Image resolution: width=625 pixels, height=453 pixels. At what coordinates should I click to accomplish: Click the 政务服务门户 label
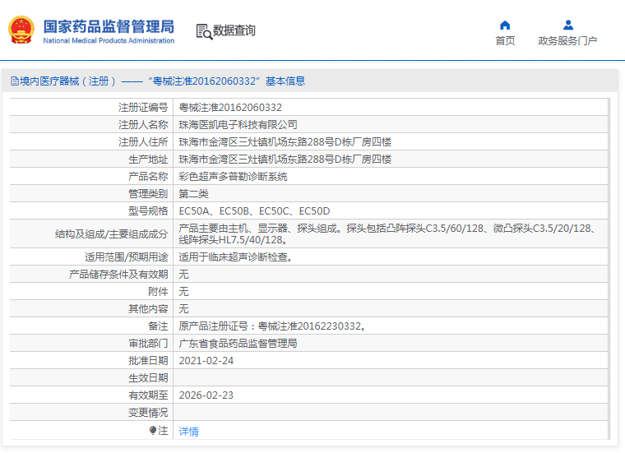(x=567, y=40)
